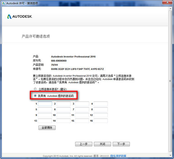The width and height of the screenshot is (174, 159).
Task: Click the "关闭" close button
Action: coord(102,144)
